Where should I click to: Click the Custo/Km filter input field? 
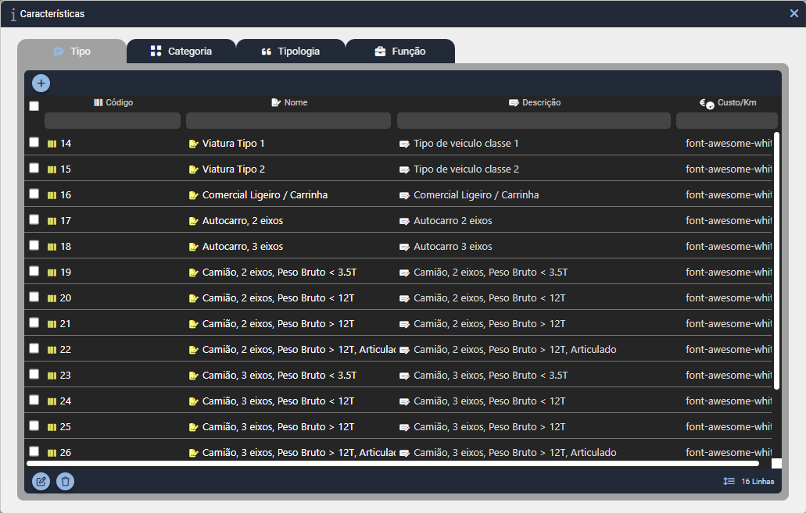click(727, 121)
